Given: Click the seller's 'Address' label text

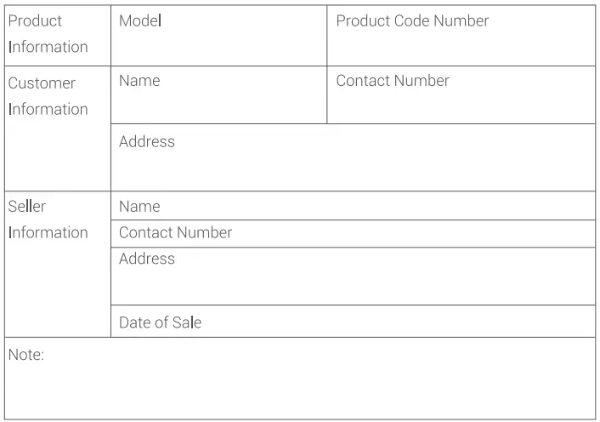Looking at the screenshot, I should tap(147, 258).
